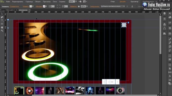Switch to План mode
172x96 pixels.
coord(113,2)
